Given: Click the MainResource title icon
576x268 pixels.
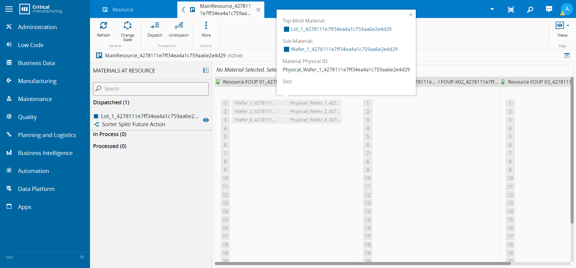Looking at the screenshot, I should 99,55.
